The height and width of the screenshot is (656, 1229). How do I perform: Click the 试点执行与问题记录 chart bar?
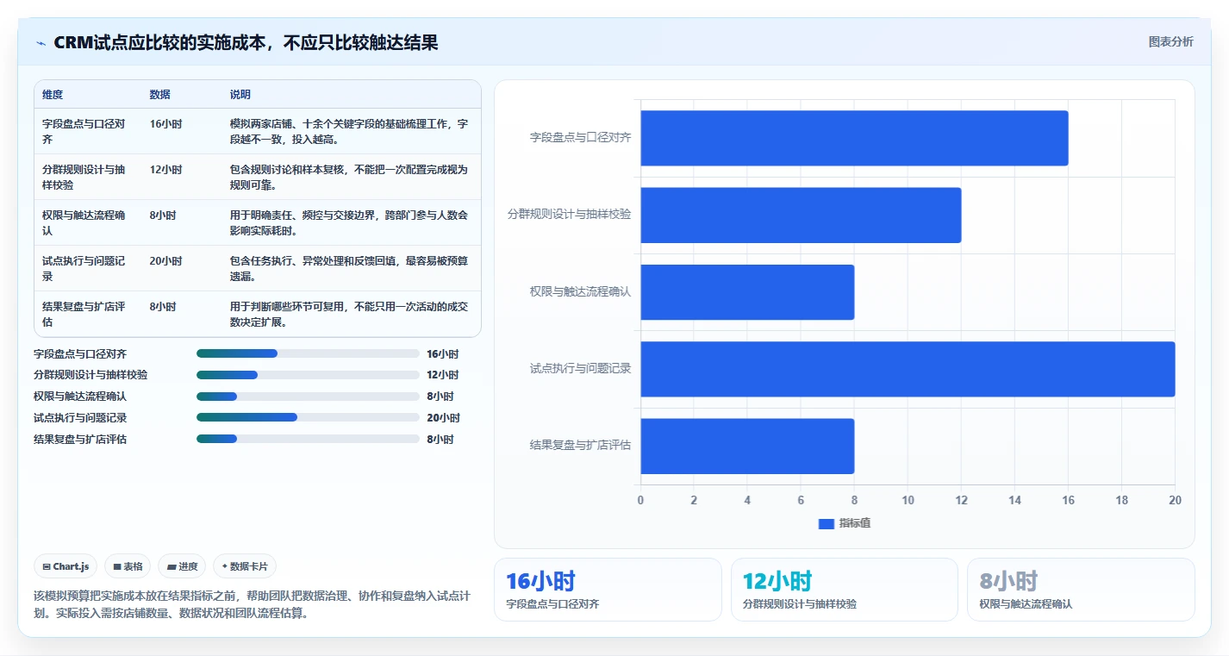(908, 369)
